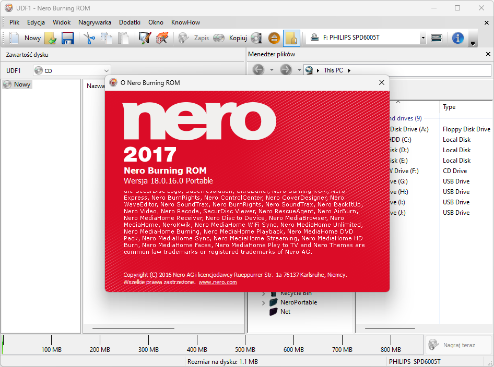Image resolution: width=494 pixels, height=367 pixels.
Task: Open the Okno menu
Action: pyautogui.click(x=156, y=22)
